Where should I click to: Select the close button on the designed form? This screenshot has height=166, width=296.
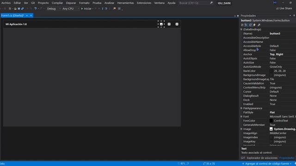[x=177, y=24]
